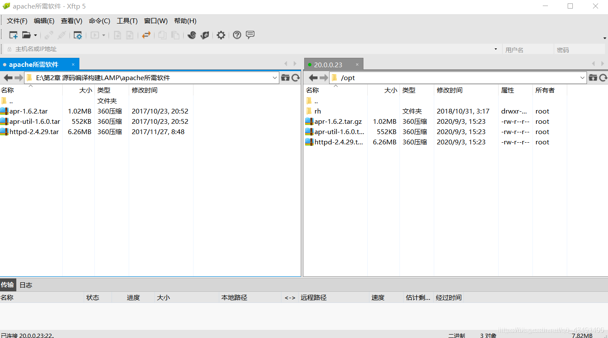Sort remote pane by 属性 column
This screenshot has height=338, width=608.
(515, 90)
